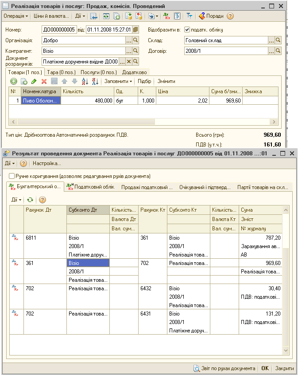Enable the Ручне коригування checkbox
298x375 pixels.
[12, 176]
